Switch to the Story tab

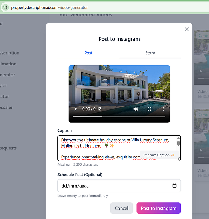tap(150, 53)
